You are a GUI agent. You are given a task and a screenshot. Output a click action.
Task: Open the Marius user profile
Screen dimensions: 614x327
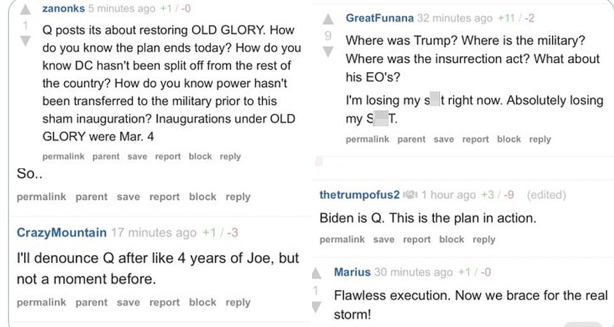click(x=352, y=272)
